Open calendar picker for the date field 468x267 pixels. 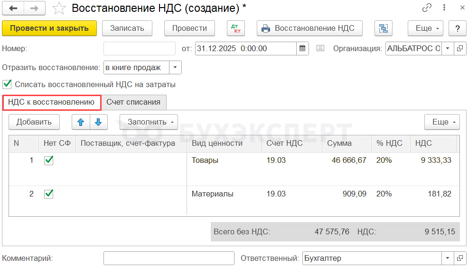tap(302, 49)
